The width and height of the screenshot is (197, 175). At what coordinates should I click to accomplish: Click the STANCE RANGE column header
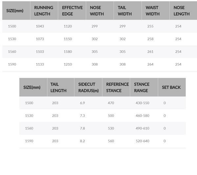coord(142,87)
